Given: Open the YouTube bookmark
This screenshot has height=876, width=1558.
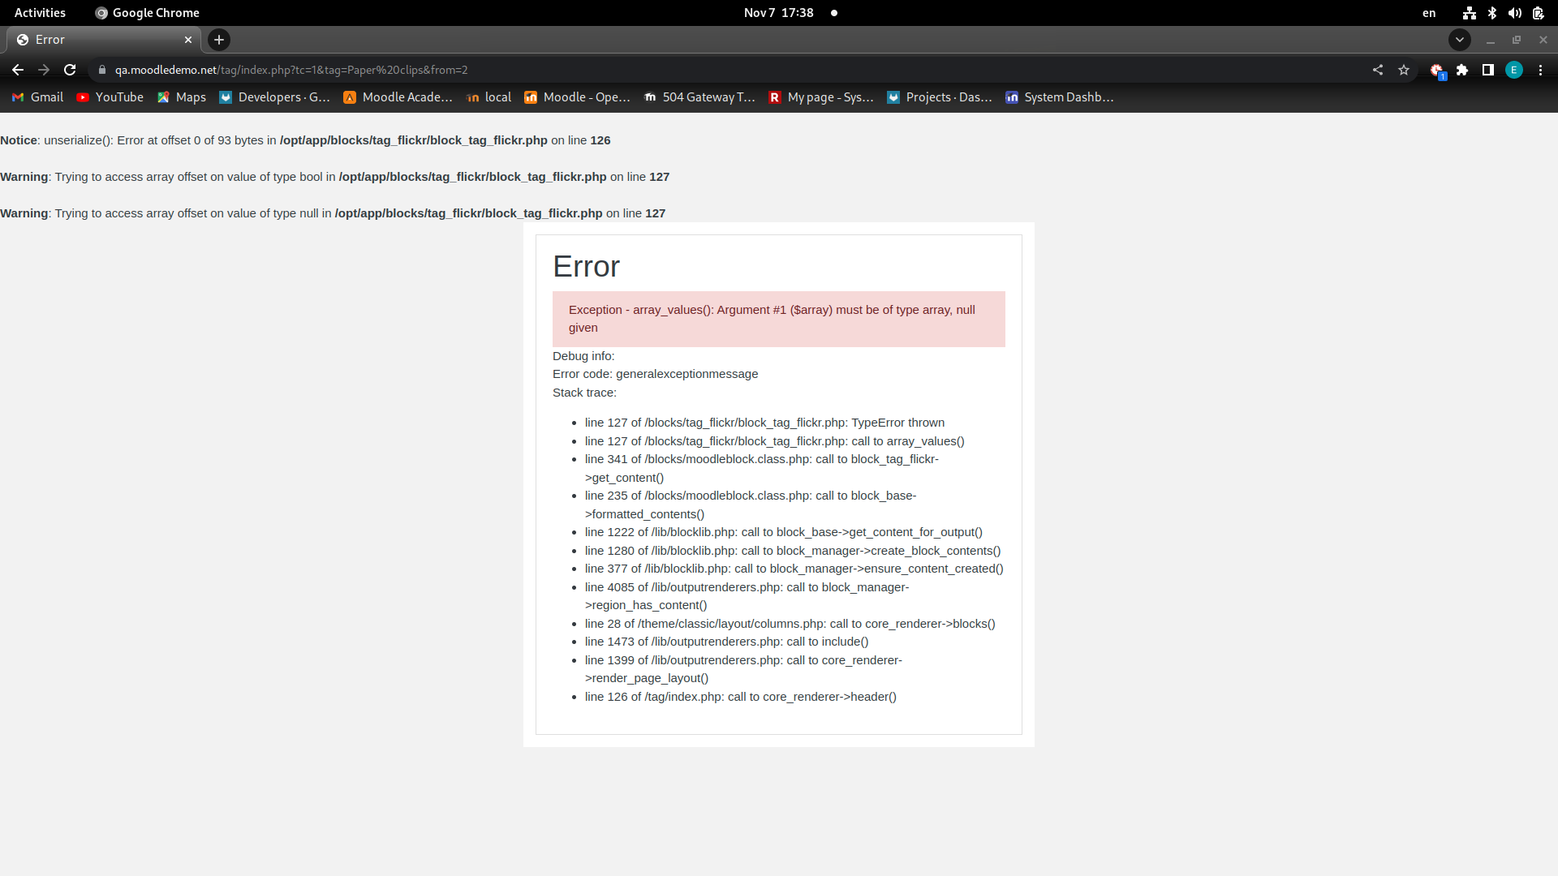Looking at the screenshot, I should coord(110,97).
